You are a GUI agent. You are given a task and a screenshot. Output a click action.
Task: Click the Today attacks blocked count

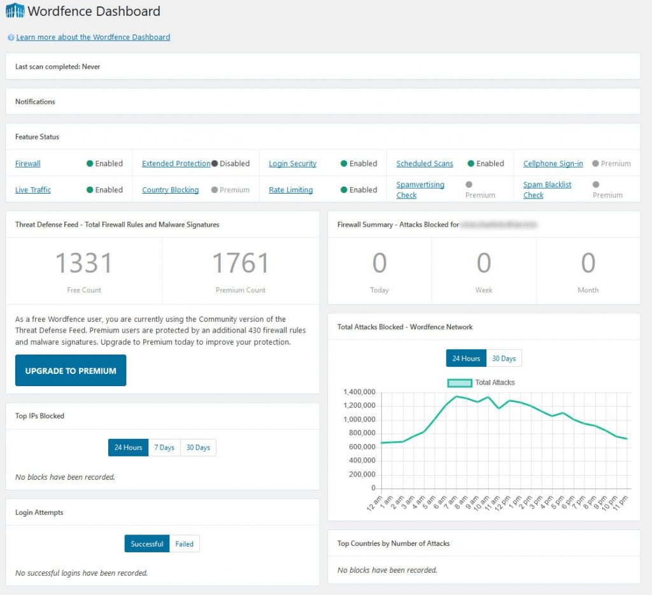(x=379, y=263)
